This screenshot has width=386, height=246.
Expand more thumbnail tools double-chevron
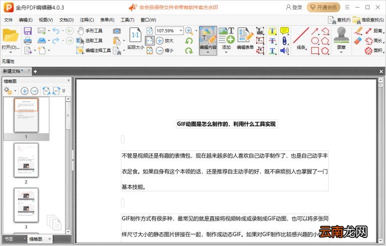[x=64, y=91]
